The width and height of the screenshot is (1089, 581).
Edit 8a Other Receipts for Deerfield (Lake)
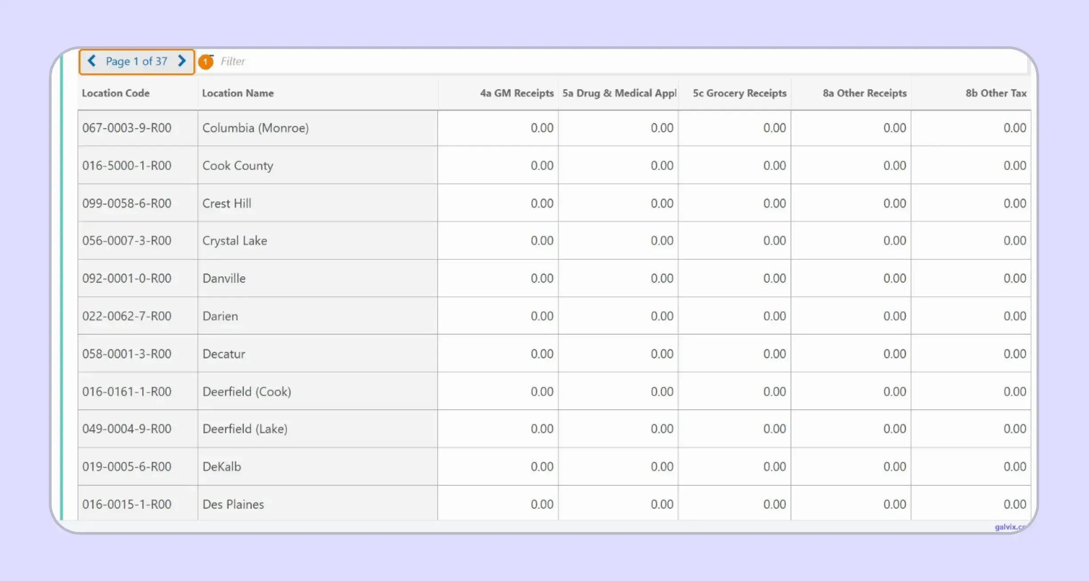851,429
